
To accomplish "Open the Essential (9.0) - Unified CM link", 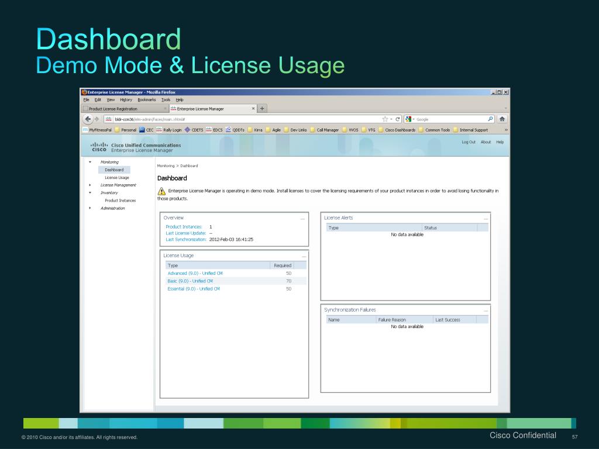I will (194, 289).
